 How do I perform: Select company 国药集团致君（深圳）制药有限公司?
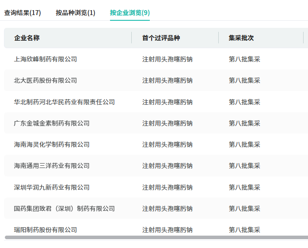pos(64,209)
